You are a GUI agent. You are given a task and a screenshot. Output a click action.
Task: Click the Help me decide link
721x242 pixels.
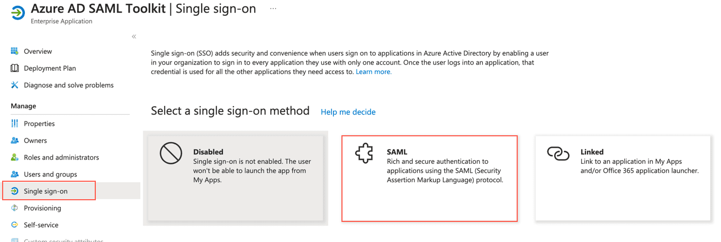pyautogui.click(x=348, y=112)
